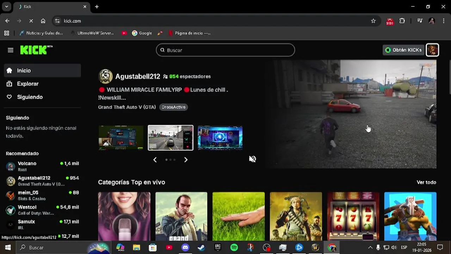Open browser home page
451x254 pixels.
point(43,21)
